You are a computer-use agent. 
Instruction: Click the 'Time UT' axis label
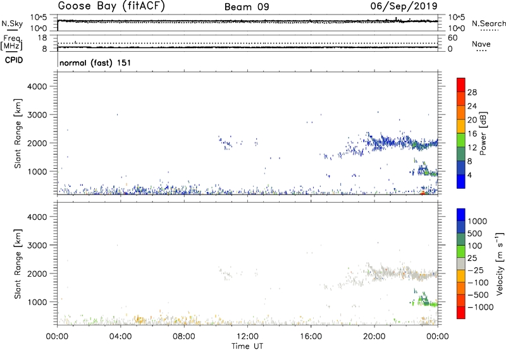coord(247,346)
